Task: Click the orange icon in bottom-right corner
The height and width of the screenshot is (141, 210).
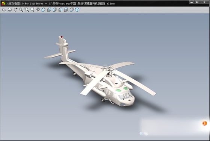Action: pyautogui.click(x=204, y=123)
